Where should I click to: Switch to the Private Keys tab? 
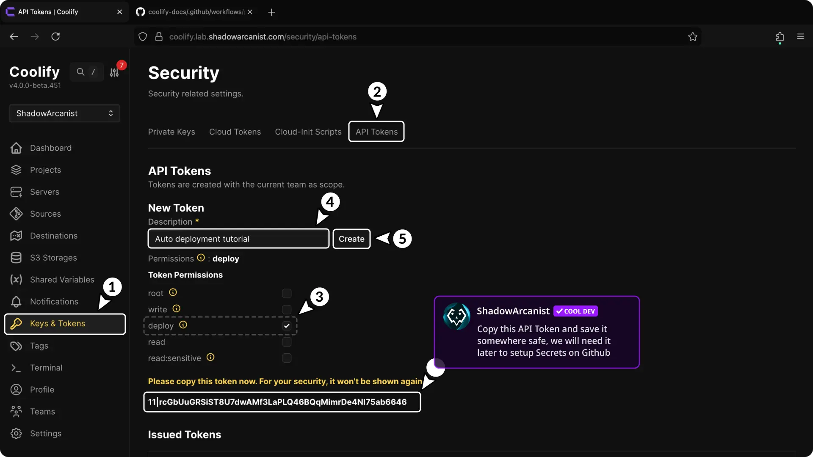pos(171,132)
